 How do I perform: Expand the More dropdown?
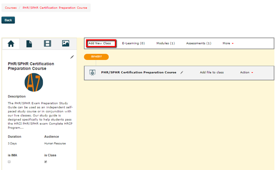(x=228, y=43)
